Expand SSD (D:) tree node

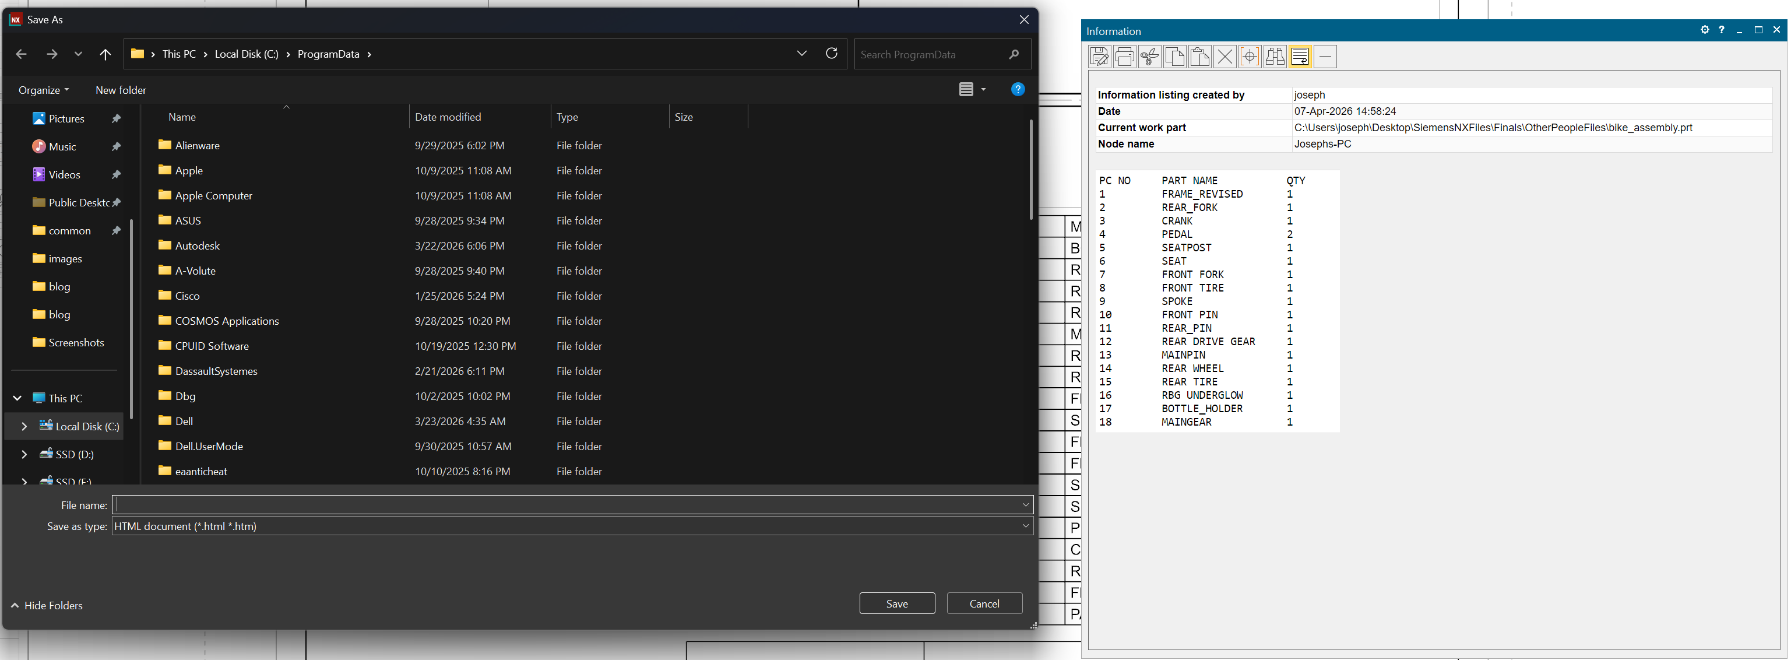(x=24, y=454)
